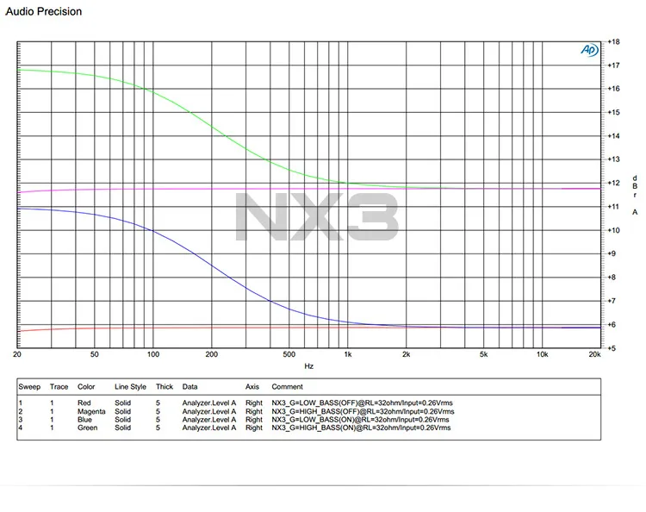Select the Comment column header

pyautogui.click(x=287, y=387)
